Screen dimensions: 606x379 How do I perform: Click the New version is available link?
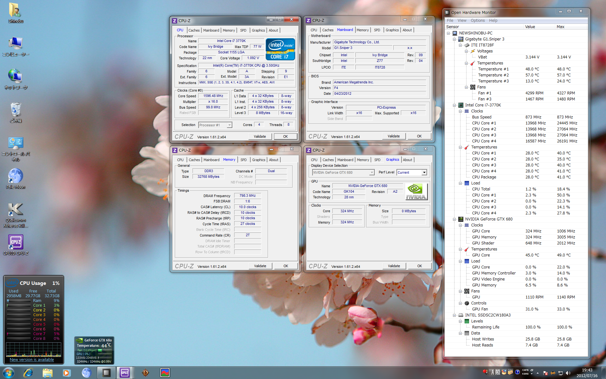click(x=32, y=360)
